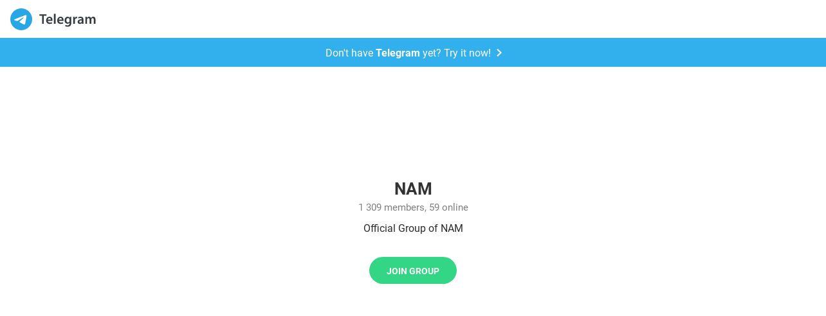
Task: Click the NAM group title
Action: coord(413,189)
